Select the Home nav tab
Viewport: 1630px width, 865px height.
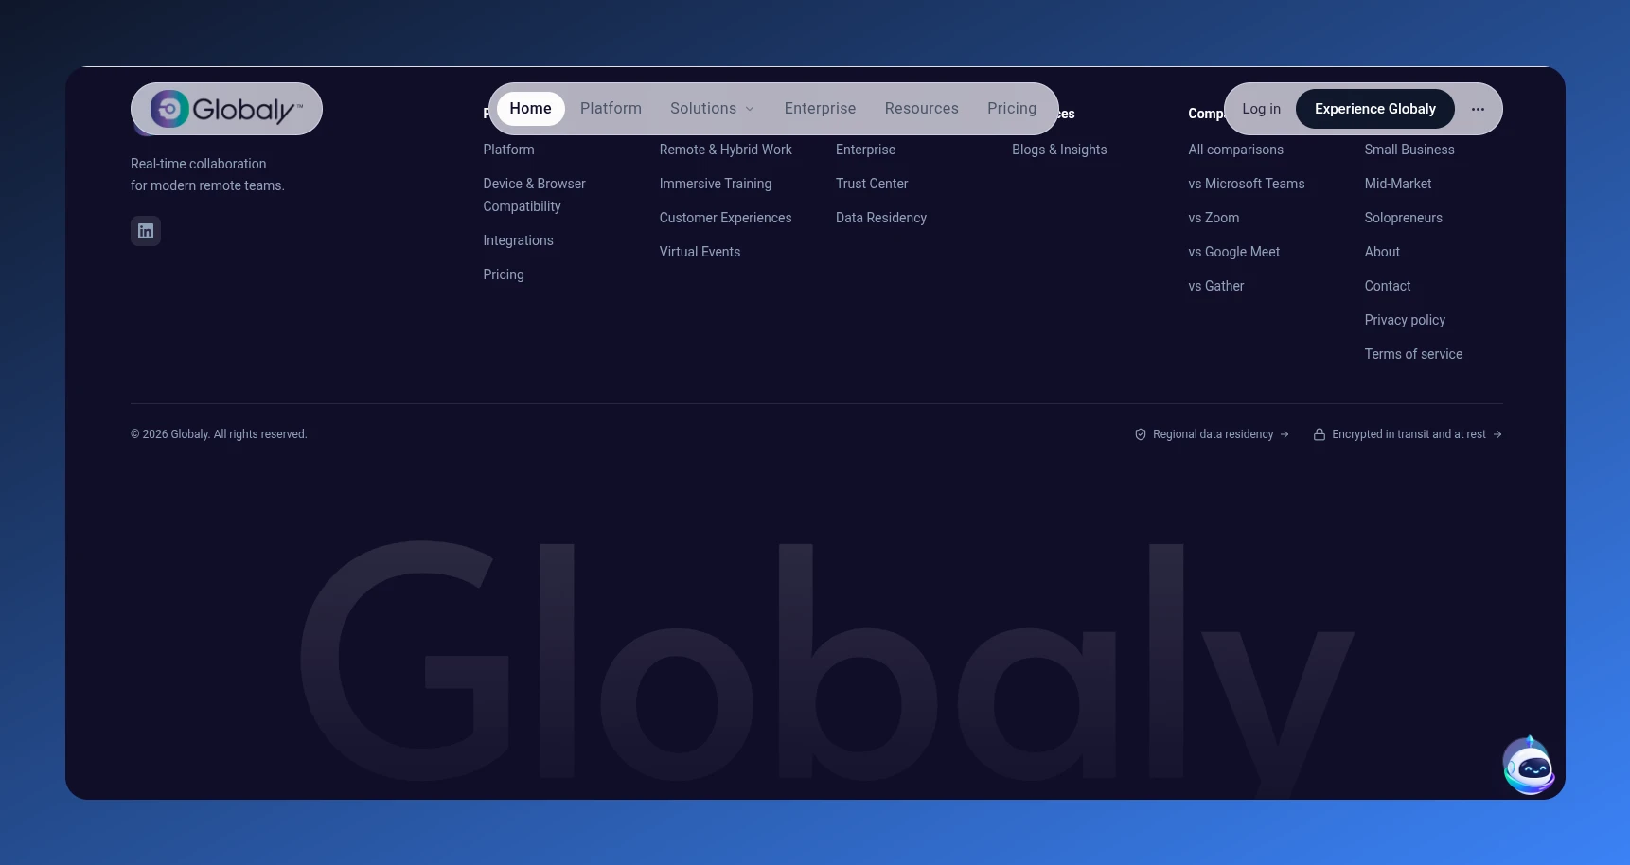point(530,109)
